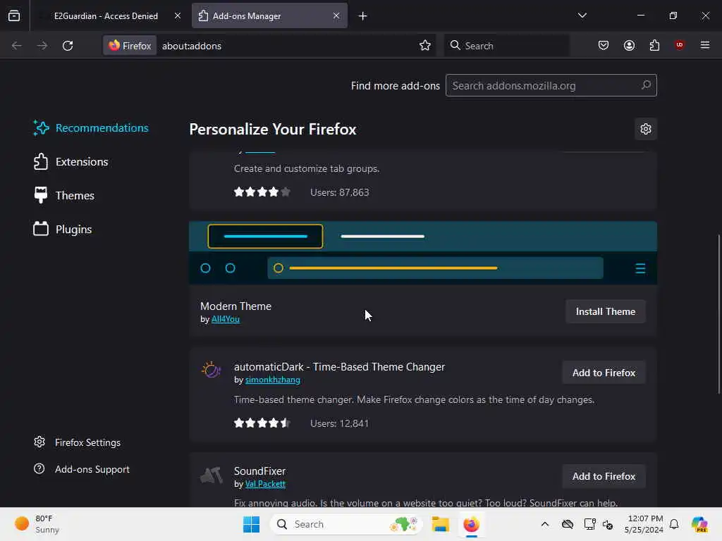Bookmark this page with star icon
722x541 pixels.
[425, 46]
